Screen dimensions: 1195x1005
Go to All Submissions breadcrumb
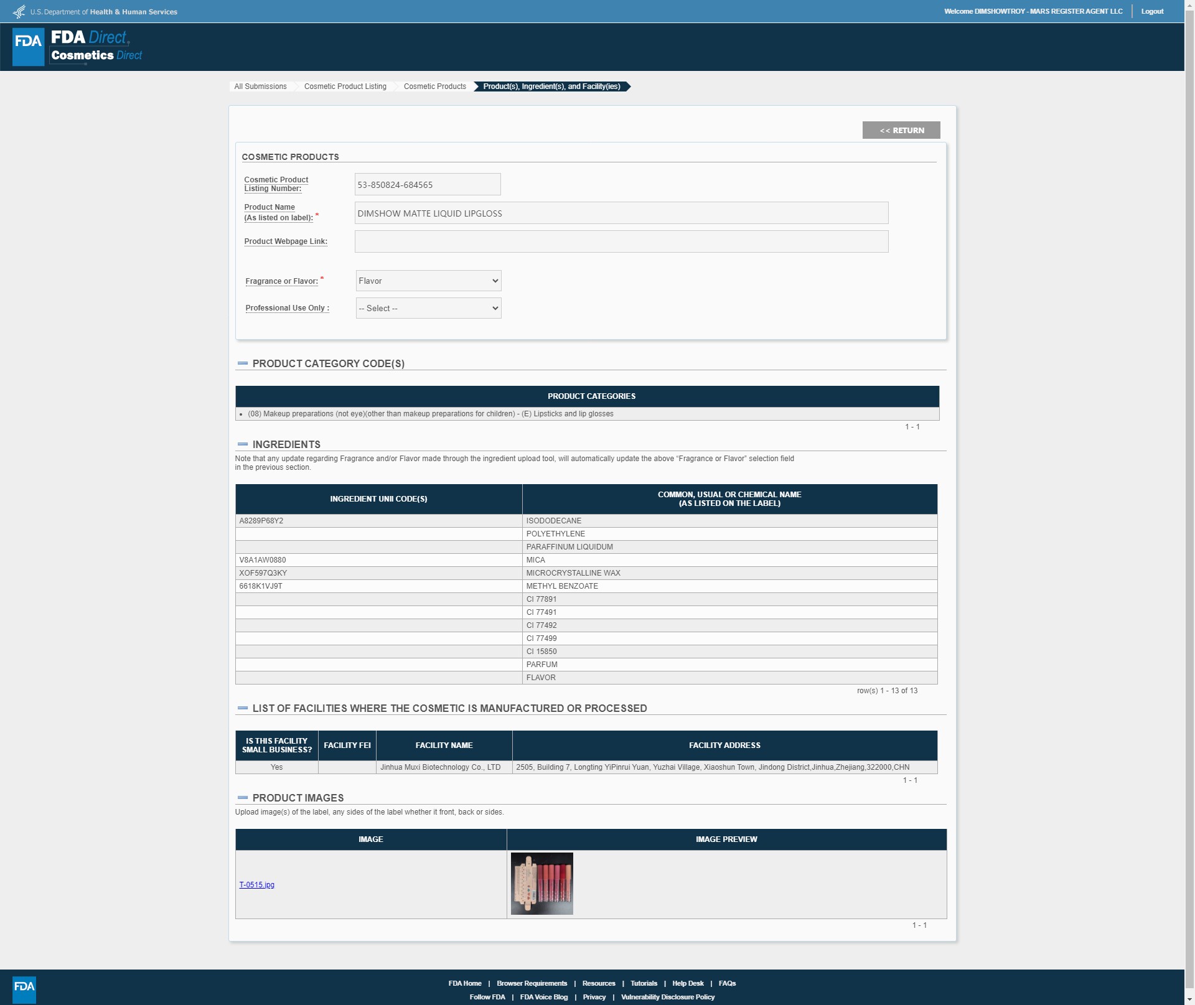coord(260,86)
